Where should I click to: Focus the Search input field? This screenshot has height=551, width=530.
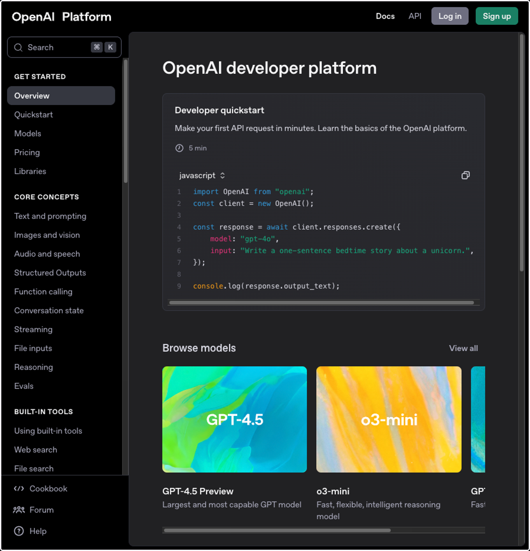(64, 47)
